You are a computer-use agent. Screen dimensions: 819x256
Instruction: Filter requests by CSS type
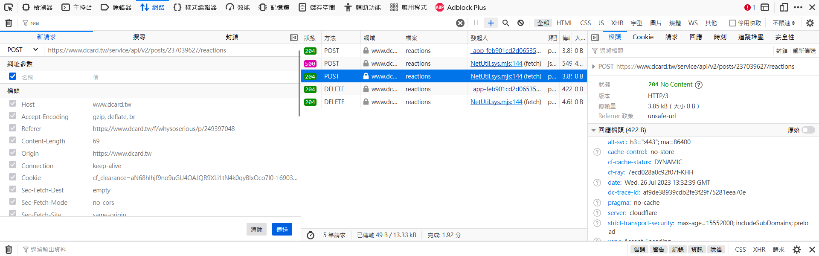pyautogui.click(x=586, y=23)
